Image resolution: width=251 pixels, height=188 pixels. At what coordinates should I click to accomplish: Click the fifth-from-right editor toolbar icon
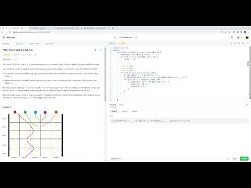[x=231, y=43]
